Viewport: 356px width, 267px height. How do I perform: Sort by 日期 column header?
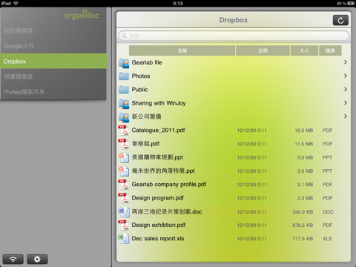pyautogui.click(x=263, y=50)
